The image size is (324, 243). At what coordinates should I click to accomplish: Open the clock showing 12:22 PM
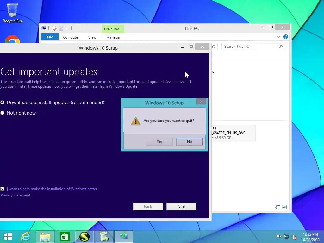click(x=310, y=237)
